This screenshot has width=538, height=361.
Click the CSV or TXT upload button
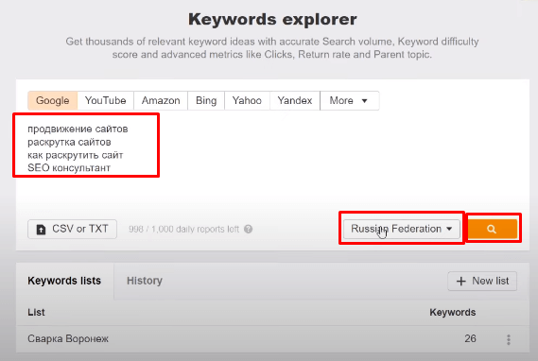(x=73, y=229)
